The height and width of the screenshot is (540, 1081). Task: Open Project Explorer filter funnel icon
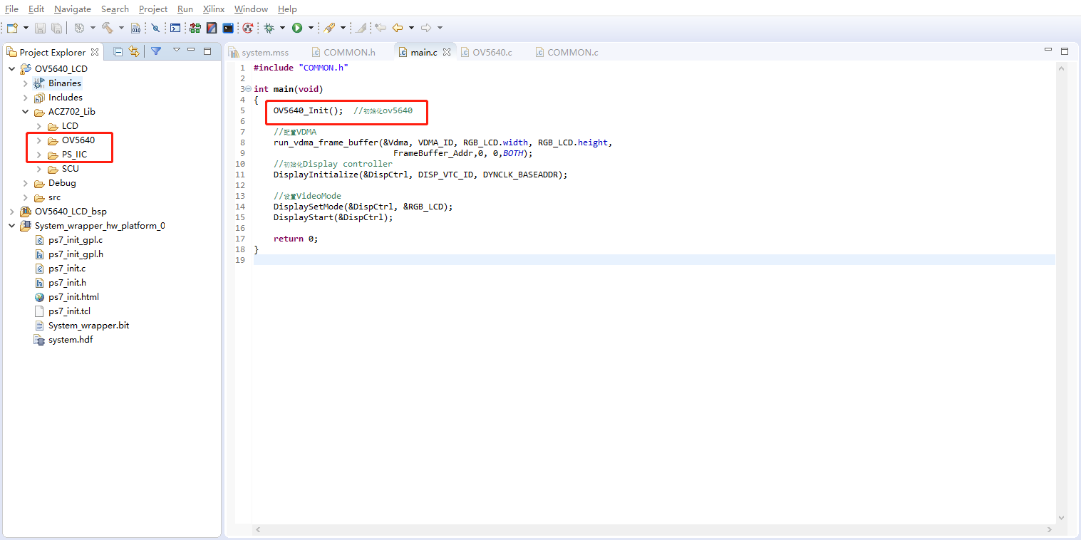coord(155,51)
